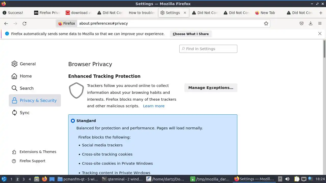Open the taskbar application menu

click(4, 179)
